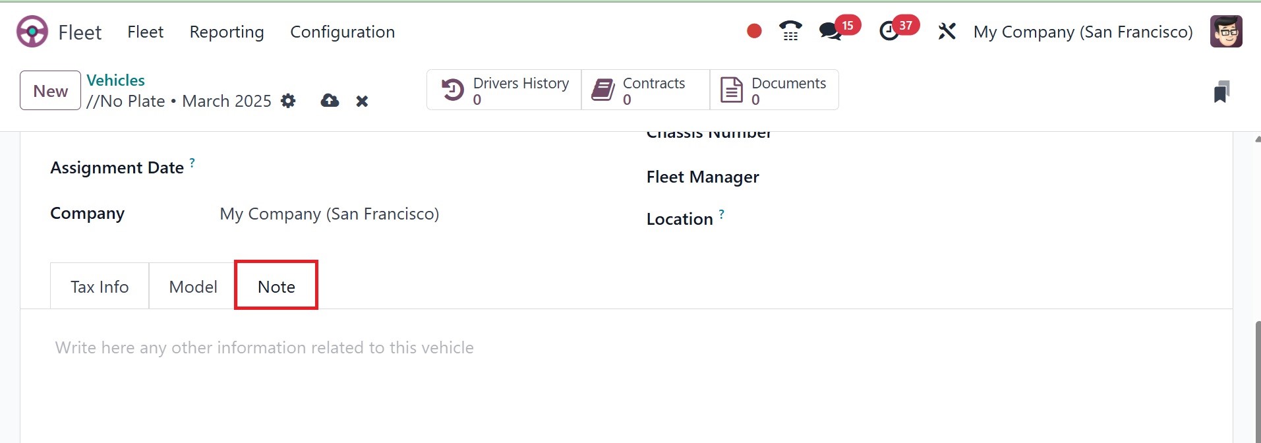
Task: Save record with the cloud upload icon
Action: click(330, 101)
